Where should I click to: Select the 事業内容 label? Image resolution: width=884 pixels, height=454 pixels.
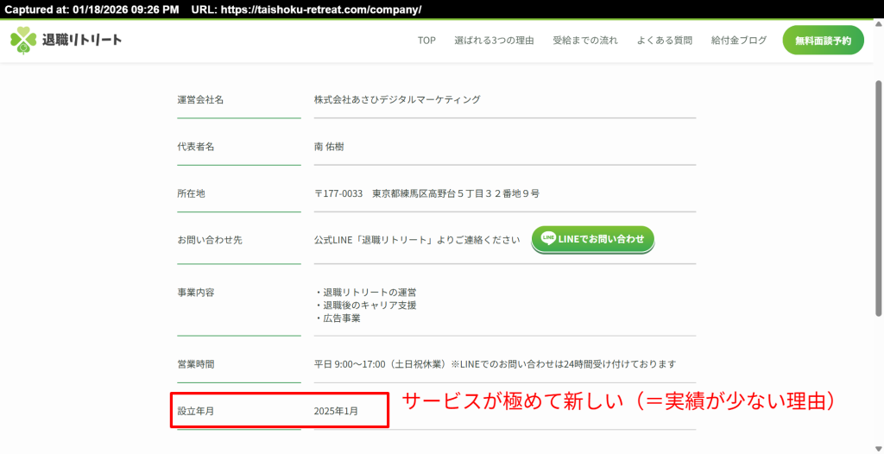[x=196, y=293]
